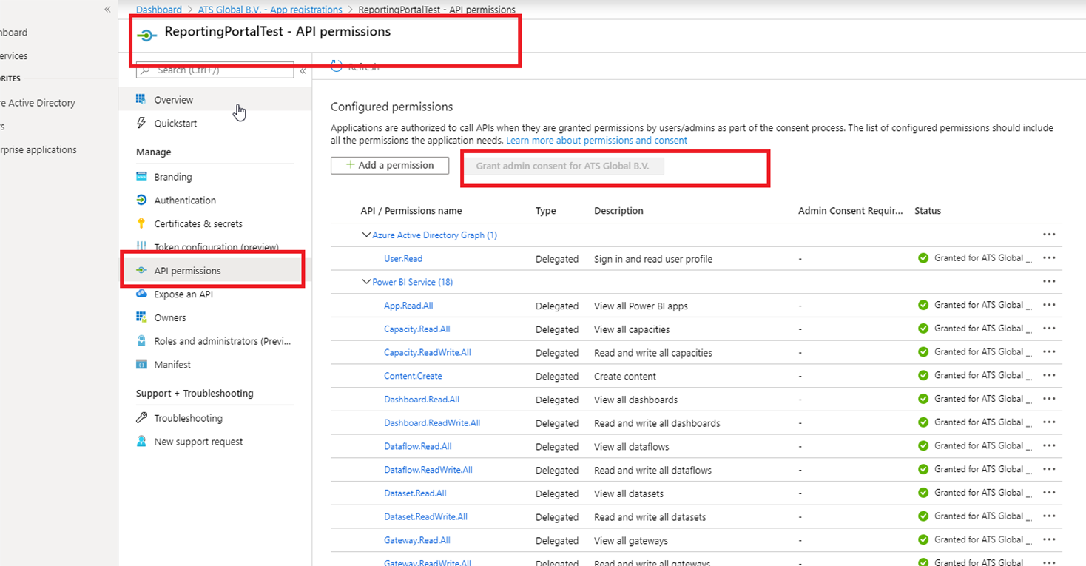
Task: Open the Content.Create permission
Action: click(413, 376)
